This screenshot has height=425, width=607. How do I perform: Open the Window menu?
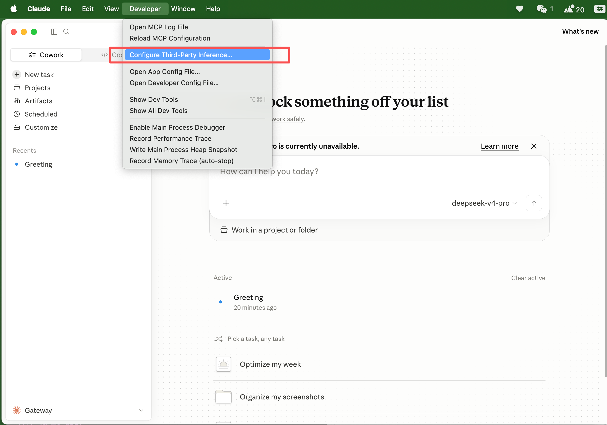tap(183, 9)
